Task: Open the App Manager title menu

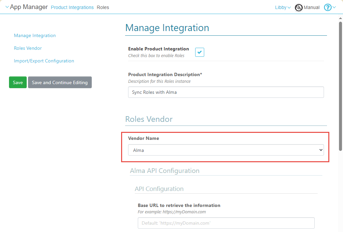Action: 29,7
